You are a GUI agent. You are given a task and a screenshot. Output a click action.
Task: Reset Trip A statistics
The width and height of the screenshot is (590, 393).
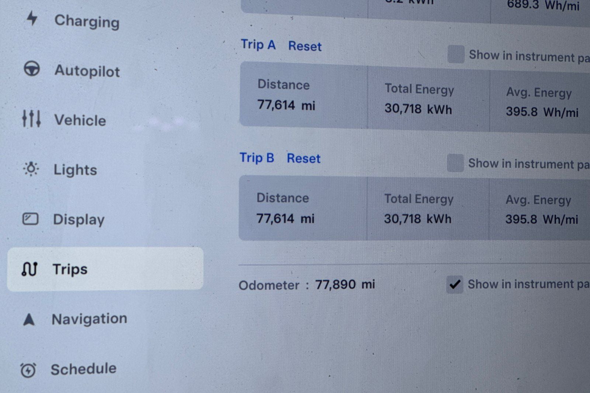click(305, 46)
